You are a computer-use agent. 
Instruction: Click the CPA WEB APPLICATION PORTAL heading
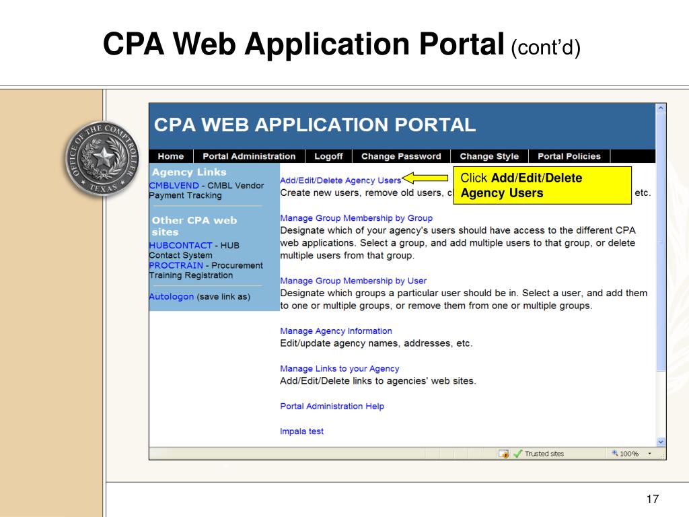pyautogui.click(x=315, y=125)
